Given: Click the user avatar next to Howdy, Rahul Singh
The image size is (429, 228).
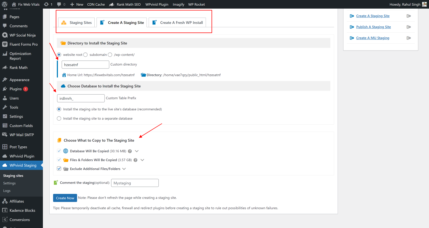Looking at the screenshot, I should click(424, 4).
